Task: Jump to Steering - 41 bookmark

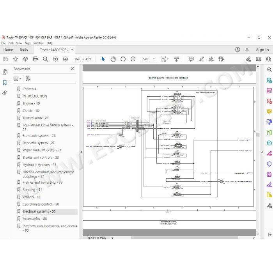Action: tap(32, 190)
